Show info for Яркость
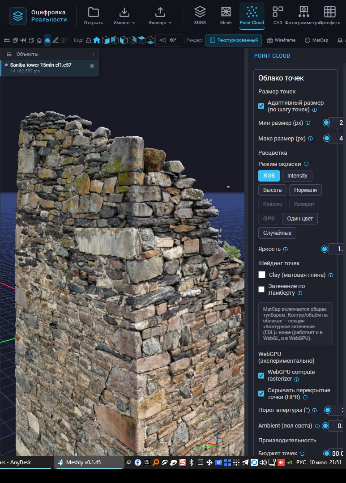Image resolution: width=346 pixels, height=483 pixels. pyautogui.click(x=286, y=249)
